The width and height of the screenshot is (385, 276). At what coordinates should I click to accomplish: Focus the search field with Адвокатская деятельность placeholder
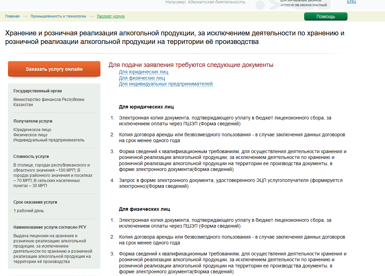(x=205, y=2)
